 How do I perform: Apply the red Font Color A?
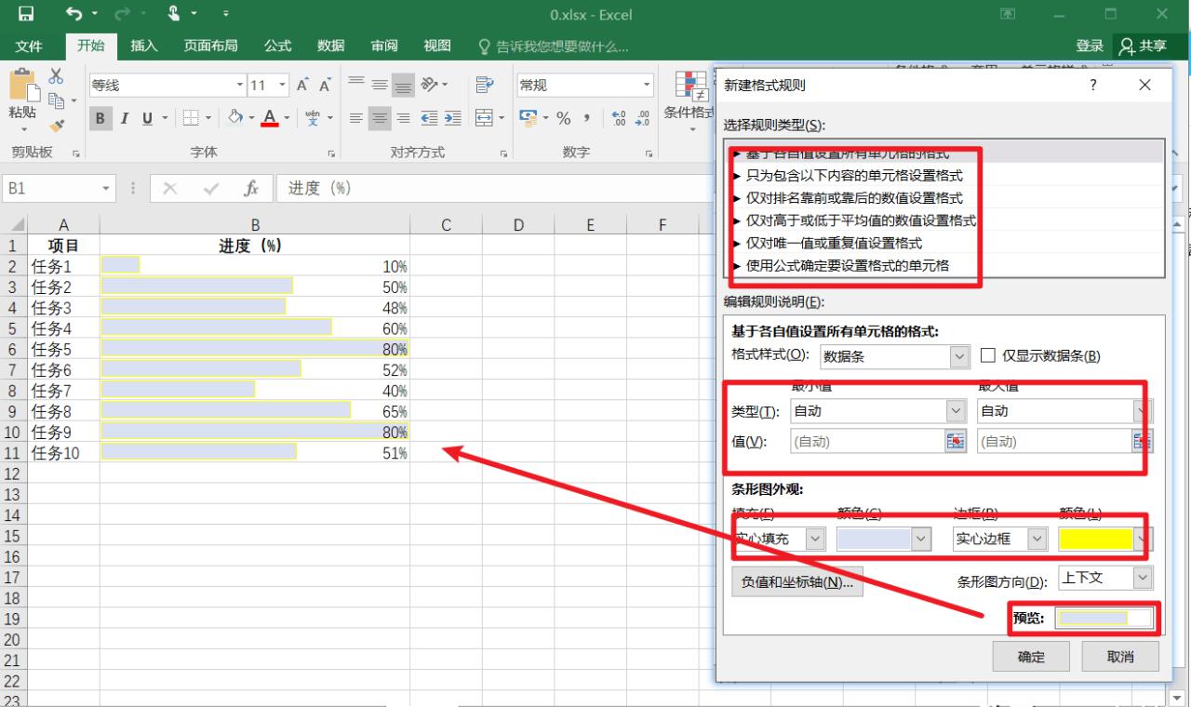pyautogui.click(x=270, y=118)
